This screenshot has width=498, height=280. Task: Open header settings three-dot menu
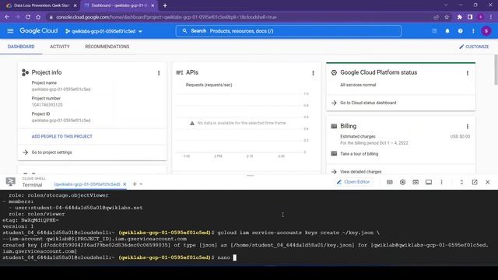[473, 31]
